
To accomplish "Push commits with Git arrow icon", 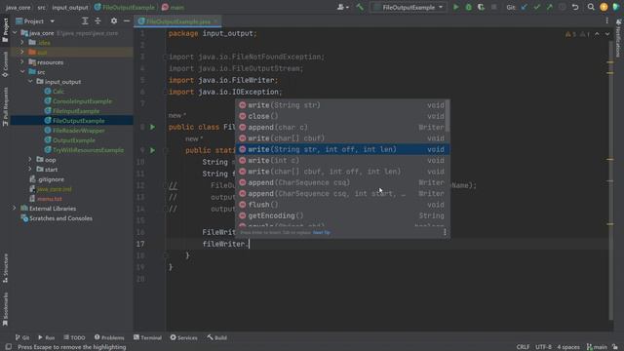I will tap(550, 7).
